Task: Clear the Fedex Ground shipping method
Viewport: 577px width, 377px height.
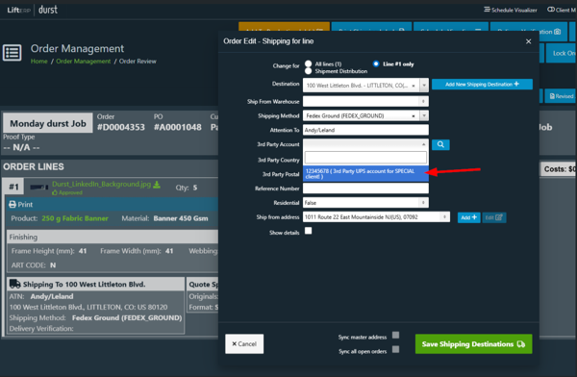Action: pos(414,116)
